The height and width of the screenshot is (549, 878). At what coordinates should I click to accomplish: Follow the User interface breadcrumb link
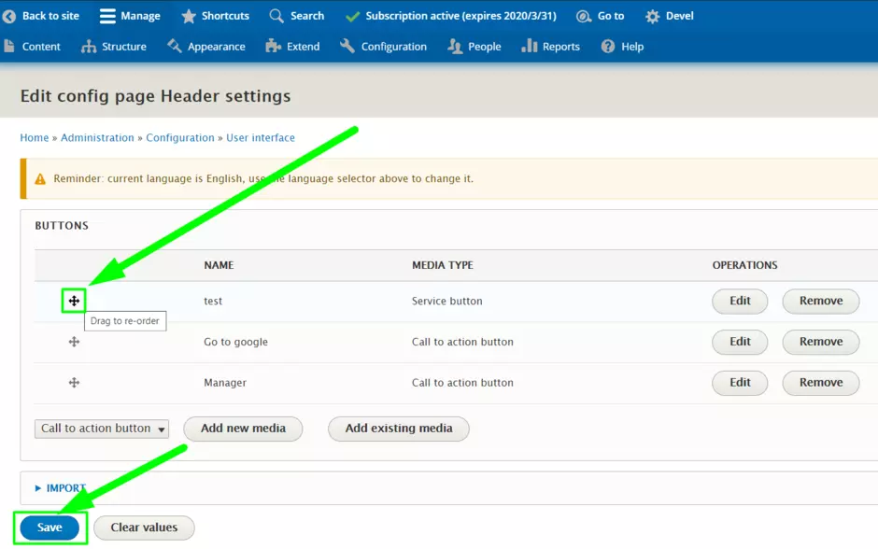pyautogui.click(x=261, y=137)
